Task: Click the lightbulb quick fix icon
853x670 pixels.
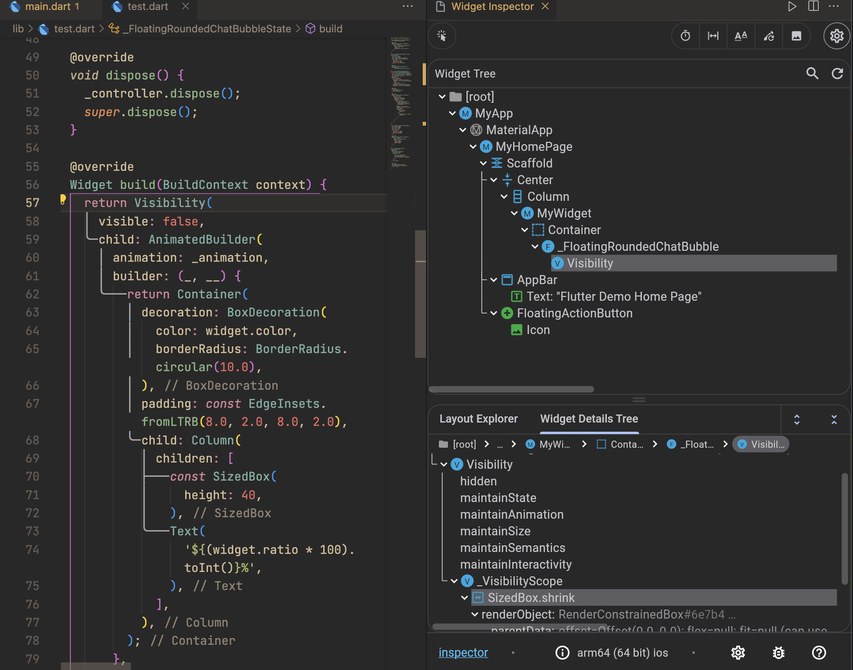Action: 62,199
